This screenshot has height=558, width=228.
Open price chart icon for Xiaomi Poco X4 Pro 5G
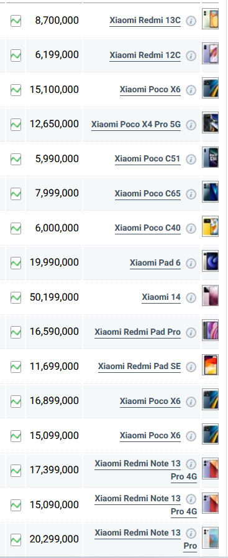click(x=16, y=125)
